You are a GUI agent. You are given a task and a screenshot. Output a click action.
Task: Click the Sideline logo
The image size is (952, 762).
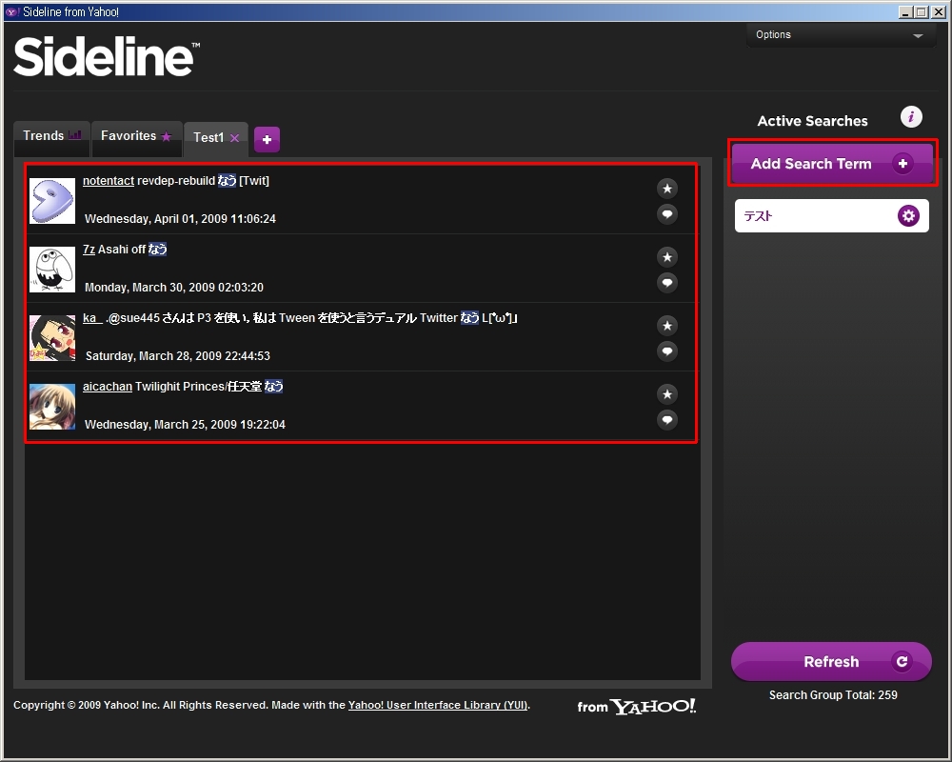click(107, 56)
